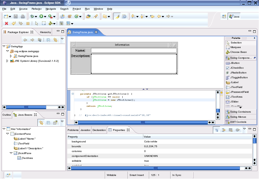Select the Marquee tool in Palette

(236, 47)
